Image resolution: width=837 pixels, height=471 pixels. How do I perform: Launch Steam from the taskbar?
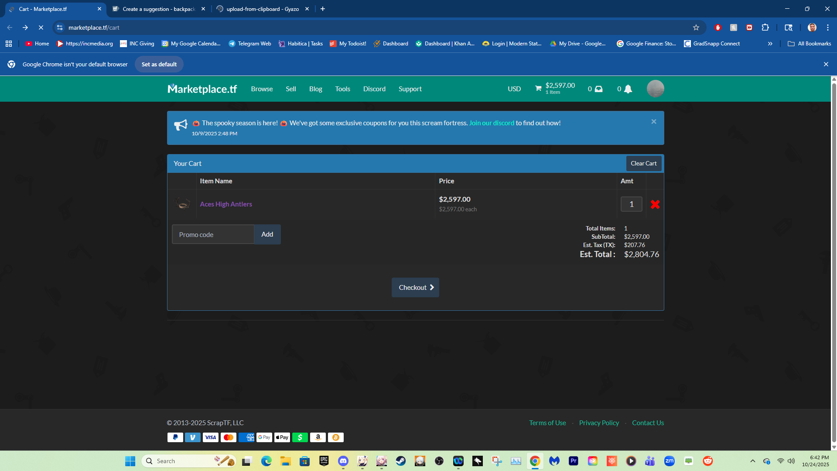(401, 461)
